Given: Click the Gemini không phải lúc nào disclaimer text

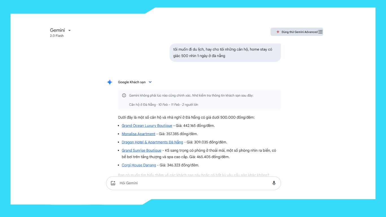Looking at the screenshot, I should click(x=191, y=96).
